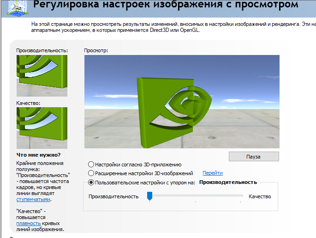Click the 'Производительность' preview thumbnail
This screenshot has height=238, width=316.
point(42,76)
